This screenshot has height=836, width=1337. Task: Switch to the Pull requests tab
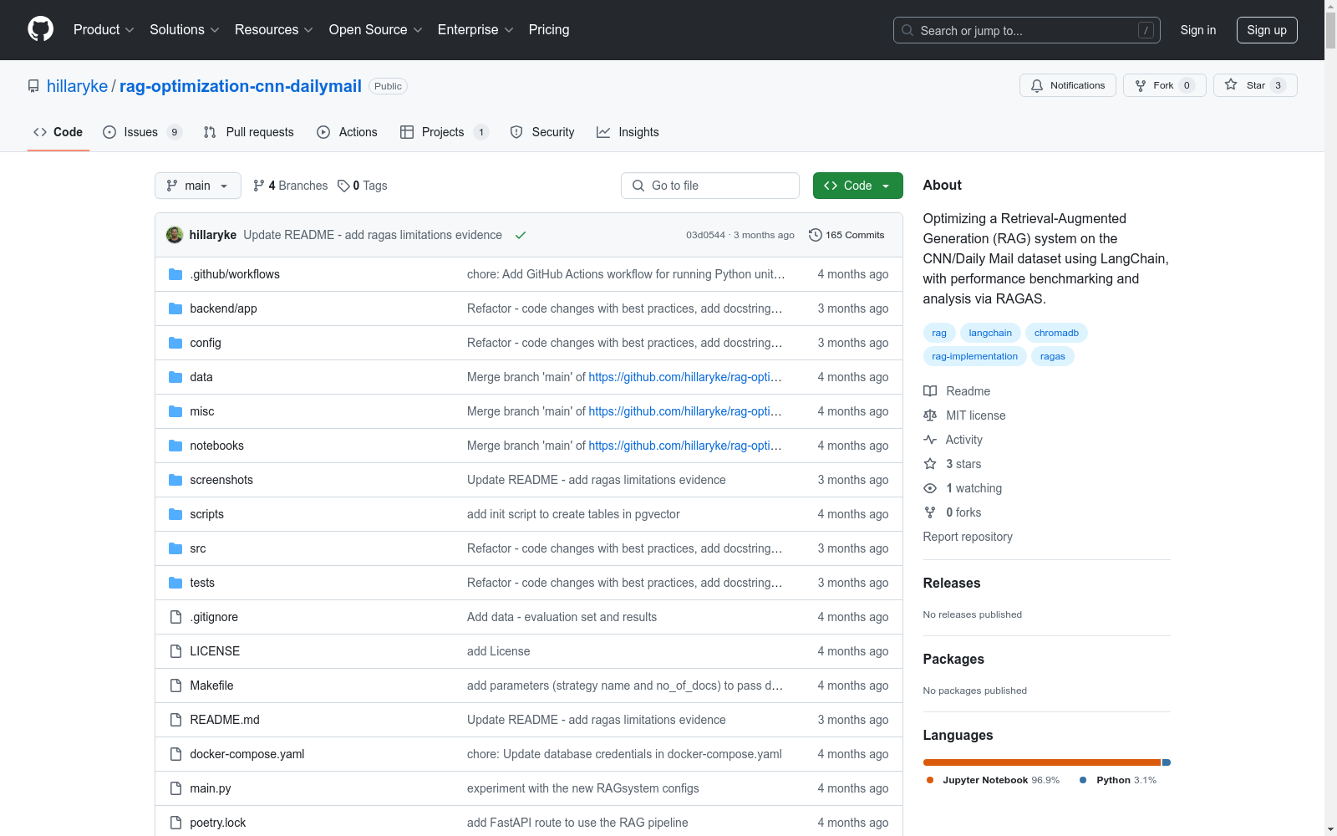pyautogui.click(x=249, y=132)
